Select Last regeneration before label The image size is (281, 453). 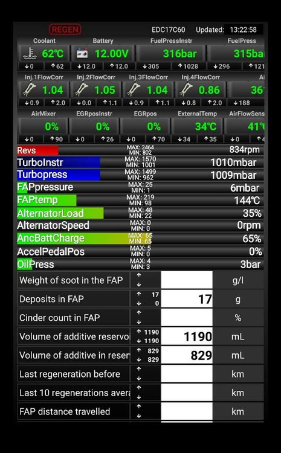coord(69,374)
